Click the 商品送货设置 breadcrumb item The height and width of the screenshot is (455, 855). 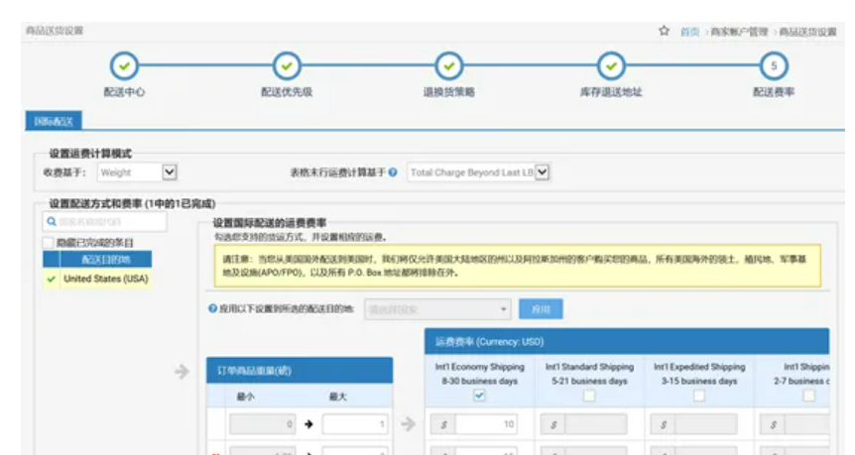(x=807, y=32)
